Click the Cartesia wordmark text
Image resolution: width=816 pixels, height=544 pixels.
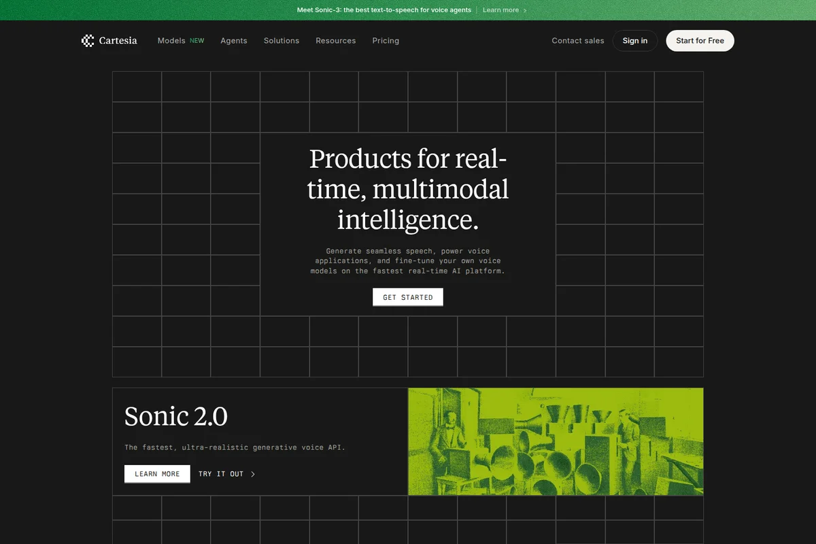(x=117, y=41)
